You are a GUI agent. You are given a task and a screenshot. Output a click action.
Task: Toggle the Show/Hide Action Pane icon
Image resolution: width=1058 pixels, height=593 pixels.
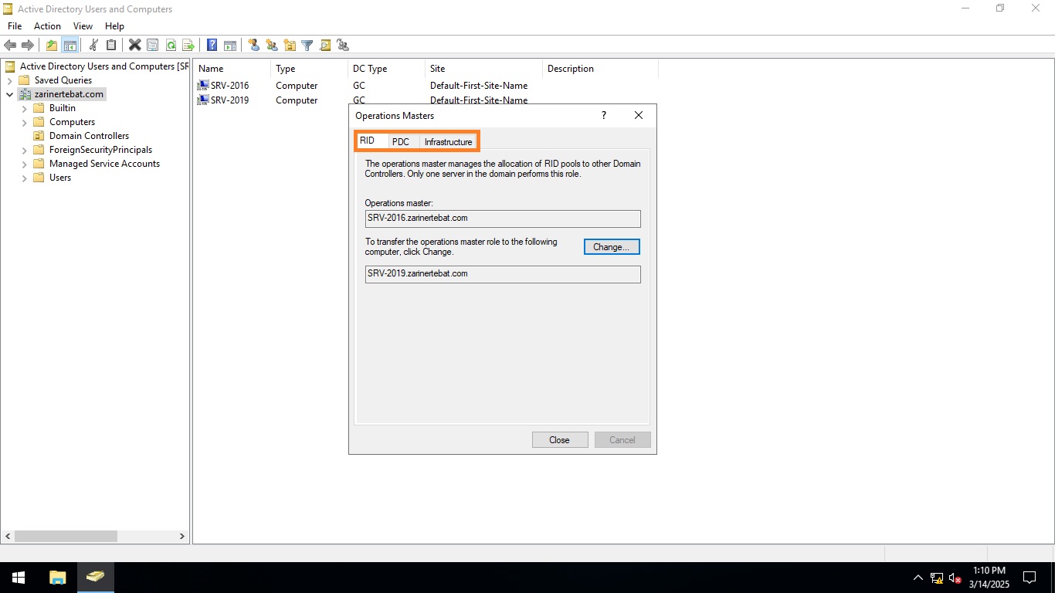pyautogui.click(x=229, y=46)
